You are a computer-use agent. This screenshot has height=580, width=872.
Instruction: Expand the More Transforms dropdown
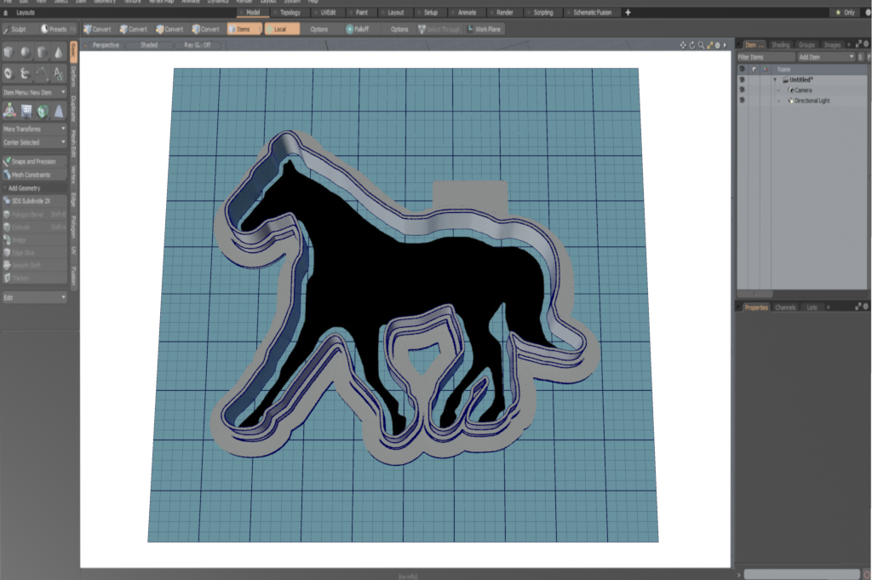[x=34, y=129]
